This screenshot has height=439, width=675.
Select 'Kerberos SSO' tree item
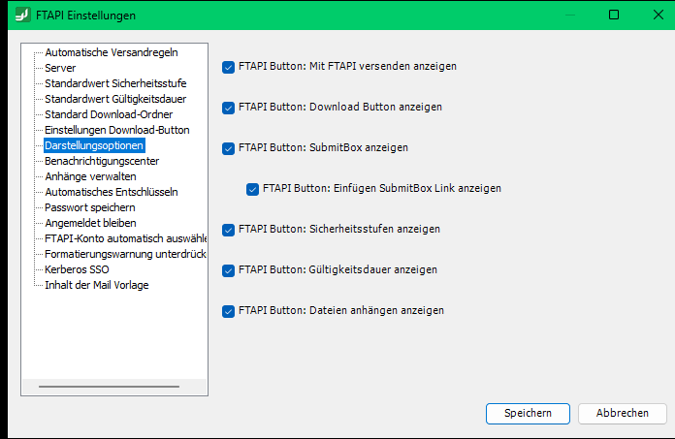(77, 269)
